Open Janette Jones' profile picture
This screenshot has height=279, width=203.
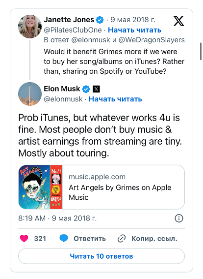(30, 27)
